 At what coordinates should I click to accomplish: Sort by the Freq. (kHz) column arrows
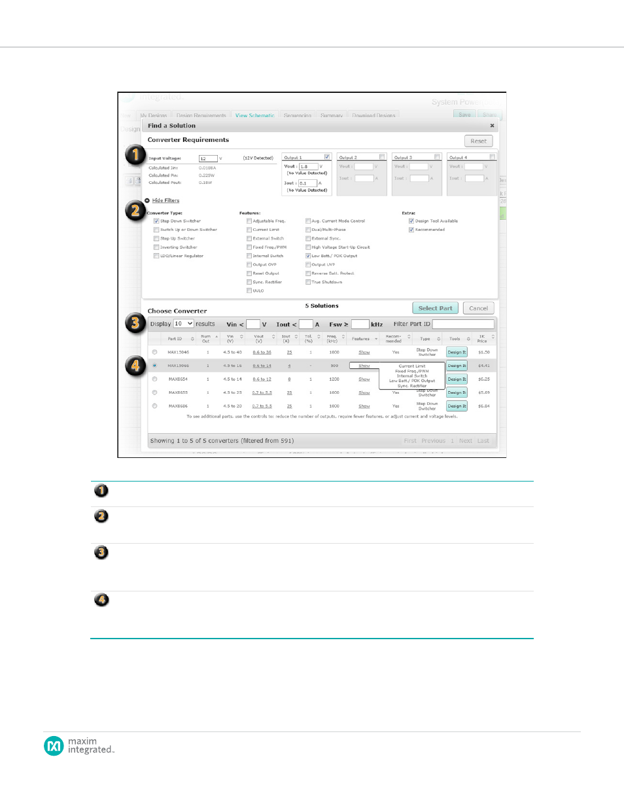coord(343,337)
